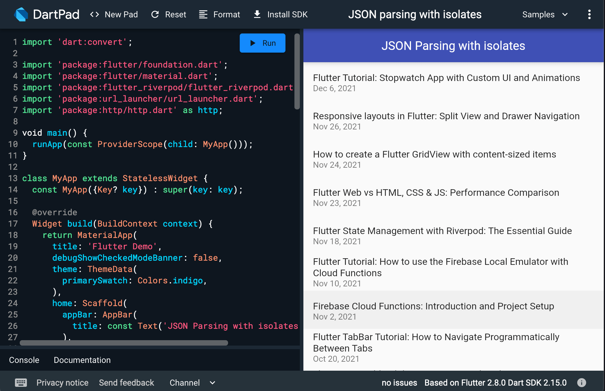The height and width of the screenshot is (391, 605).
Task: Open the keyboard shortcuts panel
Action: pyautogui.click(x=20, y=382)
